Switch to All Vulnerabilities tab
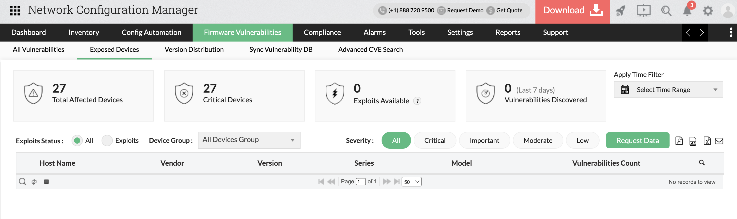The image size is (737, 219). [x=38, y=49]
